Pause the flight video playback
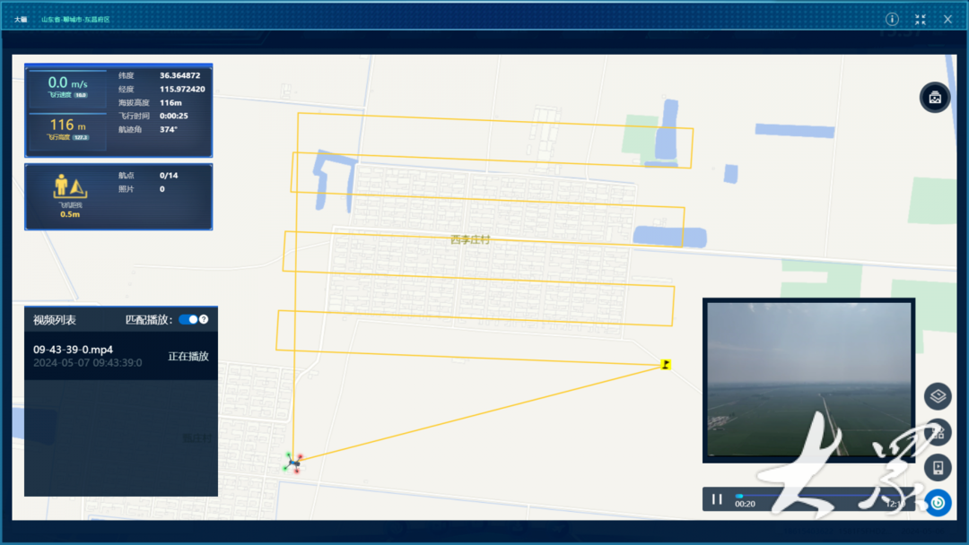969x545 pixels. 717,498
